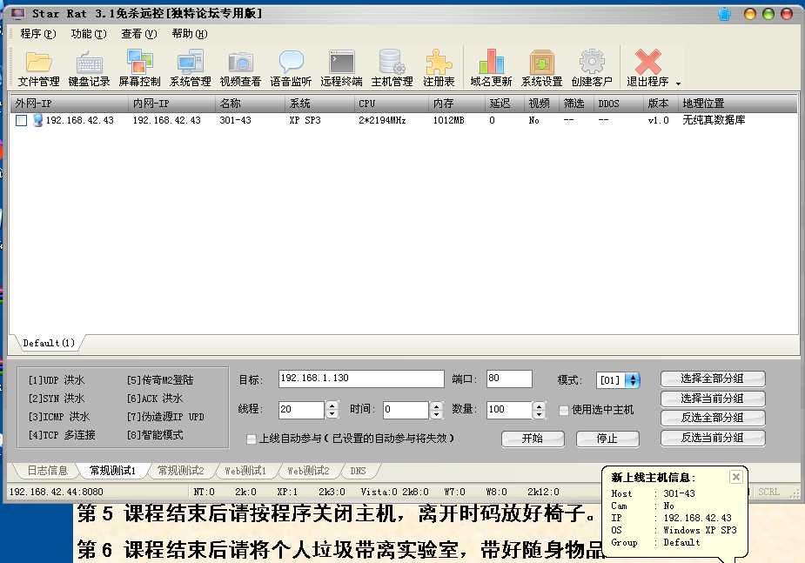
Task: Open the 视频查看 webcam viewer
Action: click(240, 68)
